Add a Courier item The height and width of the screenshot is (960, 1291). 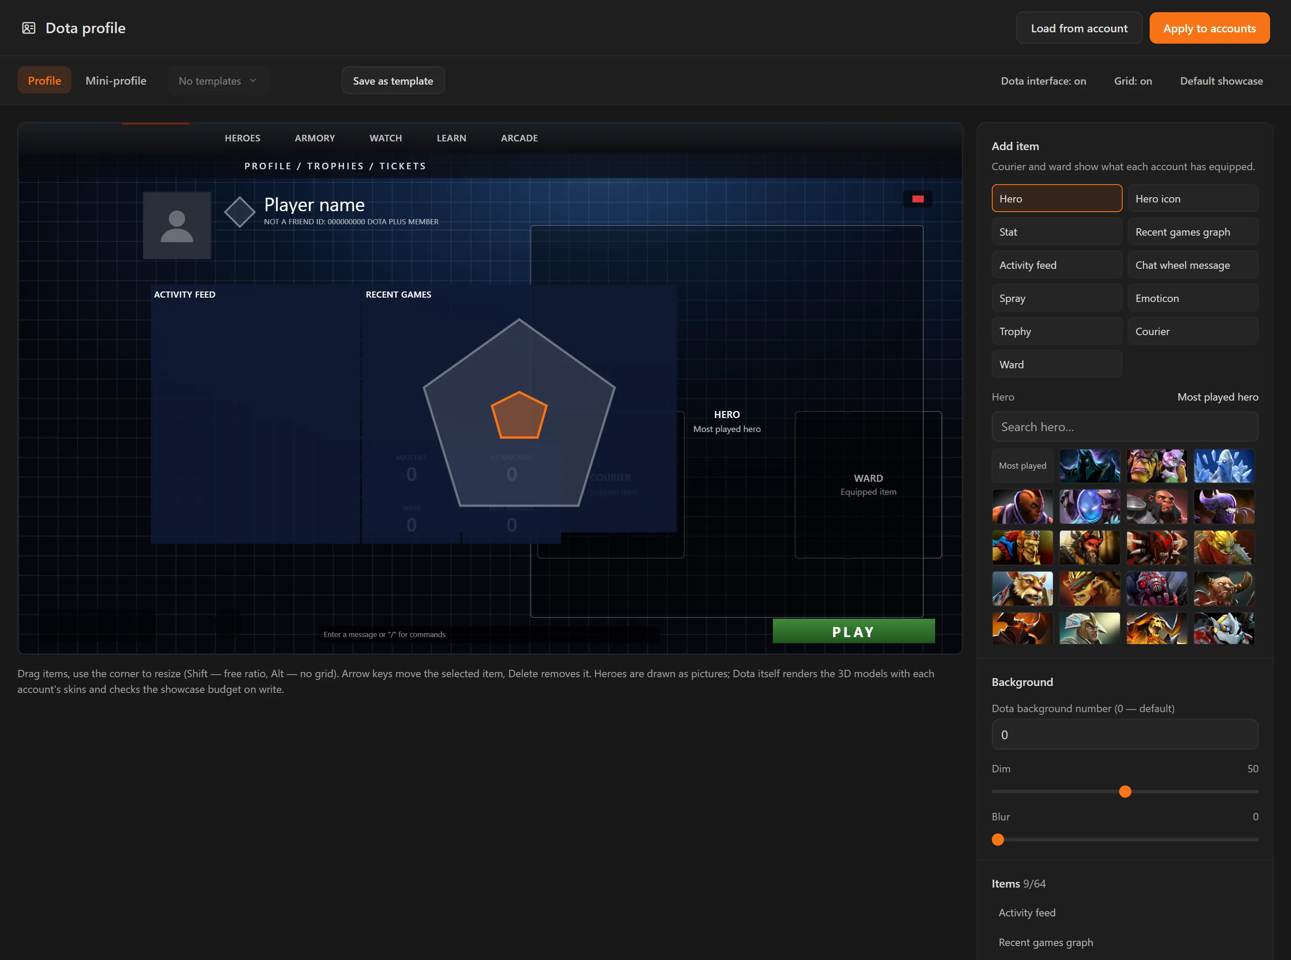tap(1193, 331)
